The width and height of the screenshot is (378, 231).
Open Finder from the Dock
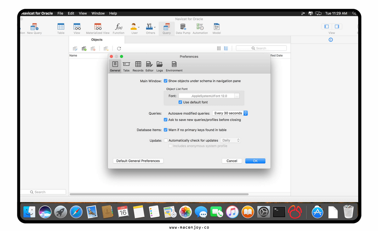point(29,212)
